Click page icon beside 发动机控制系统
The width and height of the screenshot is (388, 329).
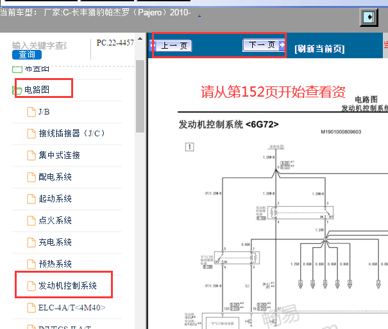(x=31, y=285)
